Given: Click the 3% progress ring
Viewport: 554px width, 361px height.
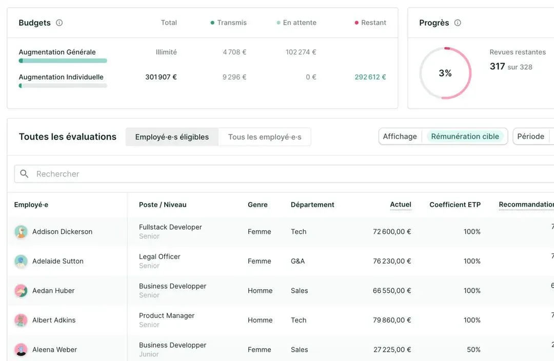Looking at the screenshot, I should click(445, 73).
